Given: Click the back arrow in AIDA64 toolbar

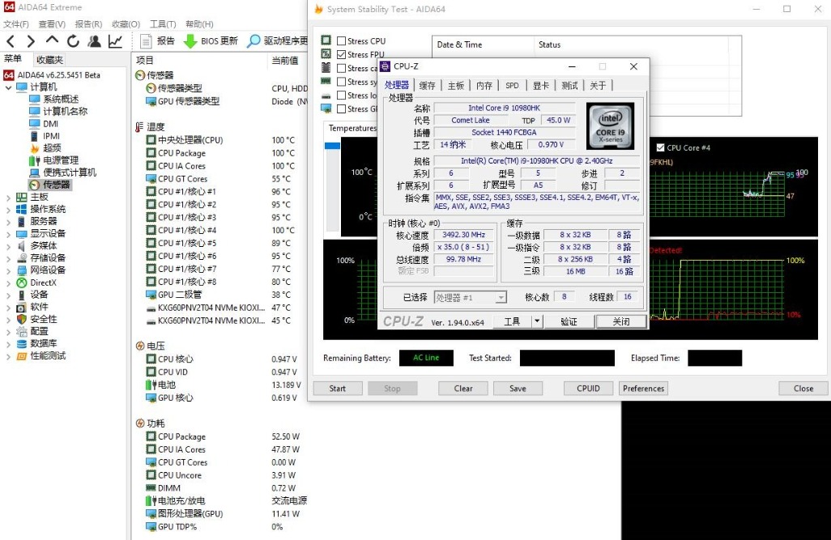Looking at the screenshot, I should [x=11, y=40].
